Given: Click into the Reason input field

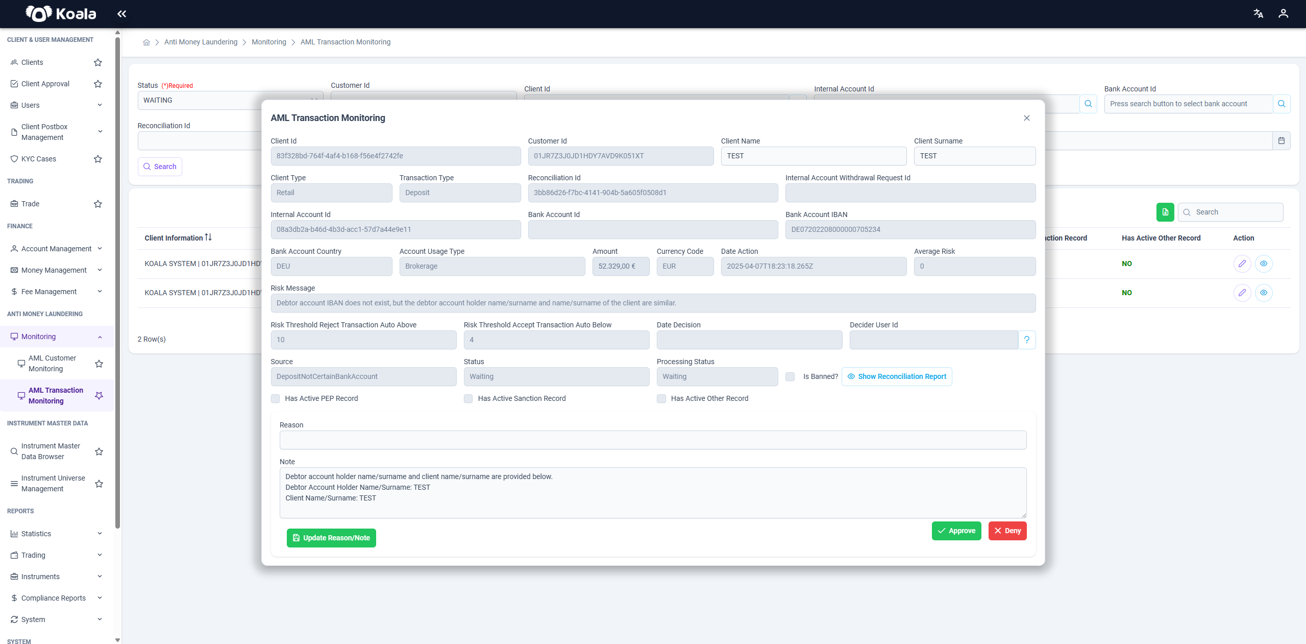Looking at the screenshot, I should pyautogui.click(x=653, y=440).
